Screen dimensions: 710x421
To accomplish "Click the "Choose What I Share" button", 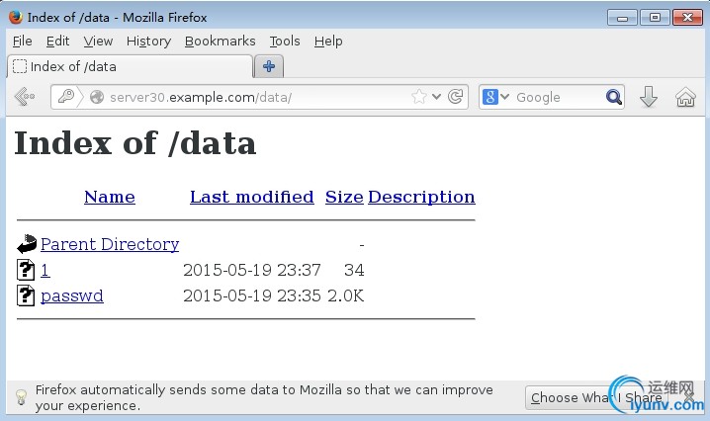I will click(x=595, y=397).
